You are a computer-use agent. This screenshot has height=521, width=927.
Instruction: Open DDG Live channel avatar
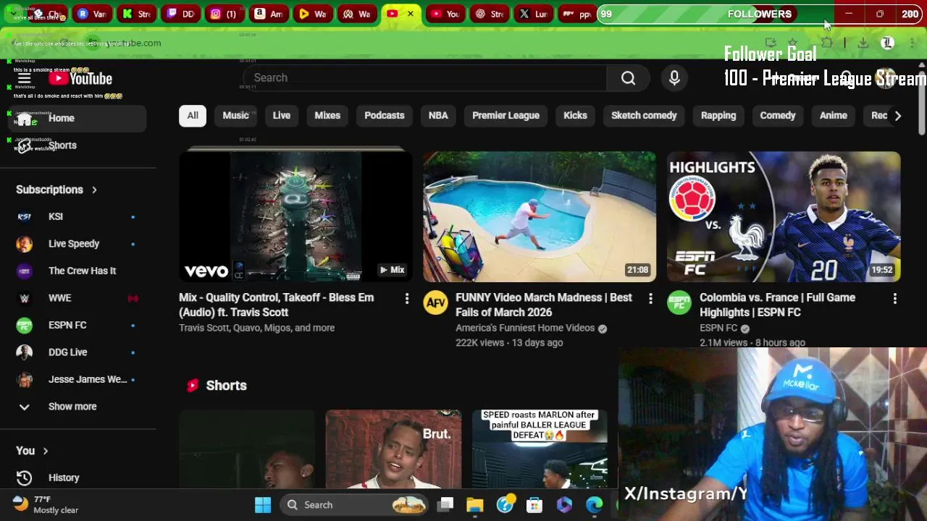point(25,352)
